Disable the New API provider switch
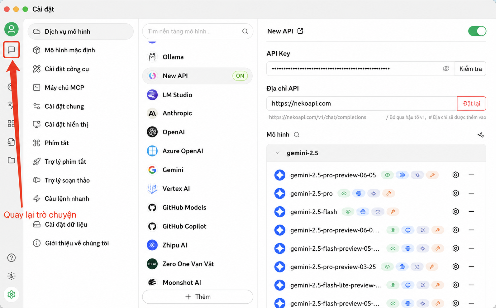Image resolution: width=496 pixels, height=308 pixels. click(477, 31)
